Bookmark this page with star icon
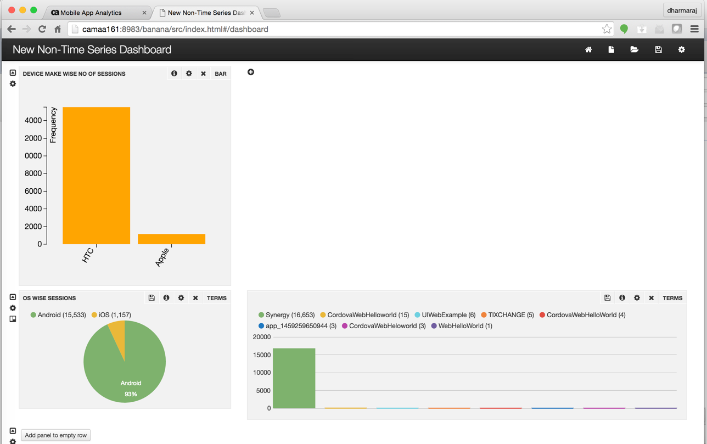707x444 pixels. coord(607,29)
